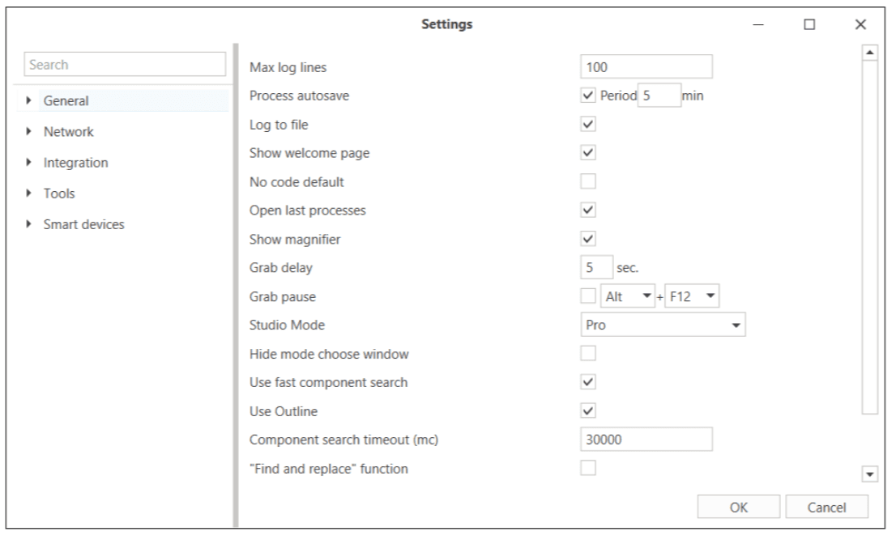Toggle the Process autosave checkbox

[x=589, y=96]
